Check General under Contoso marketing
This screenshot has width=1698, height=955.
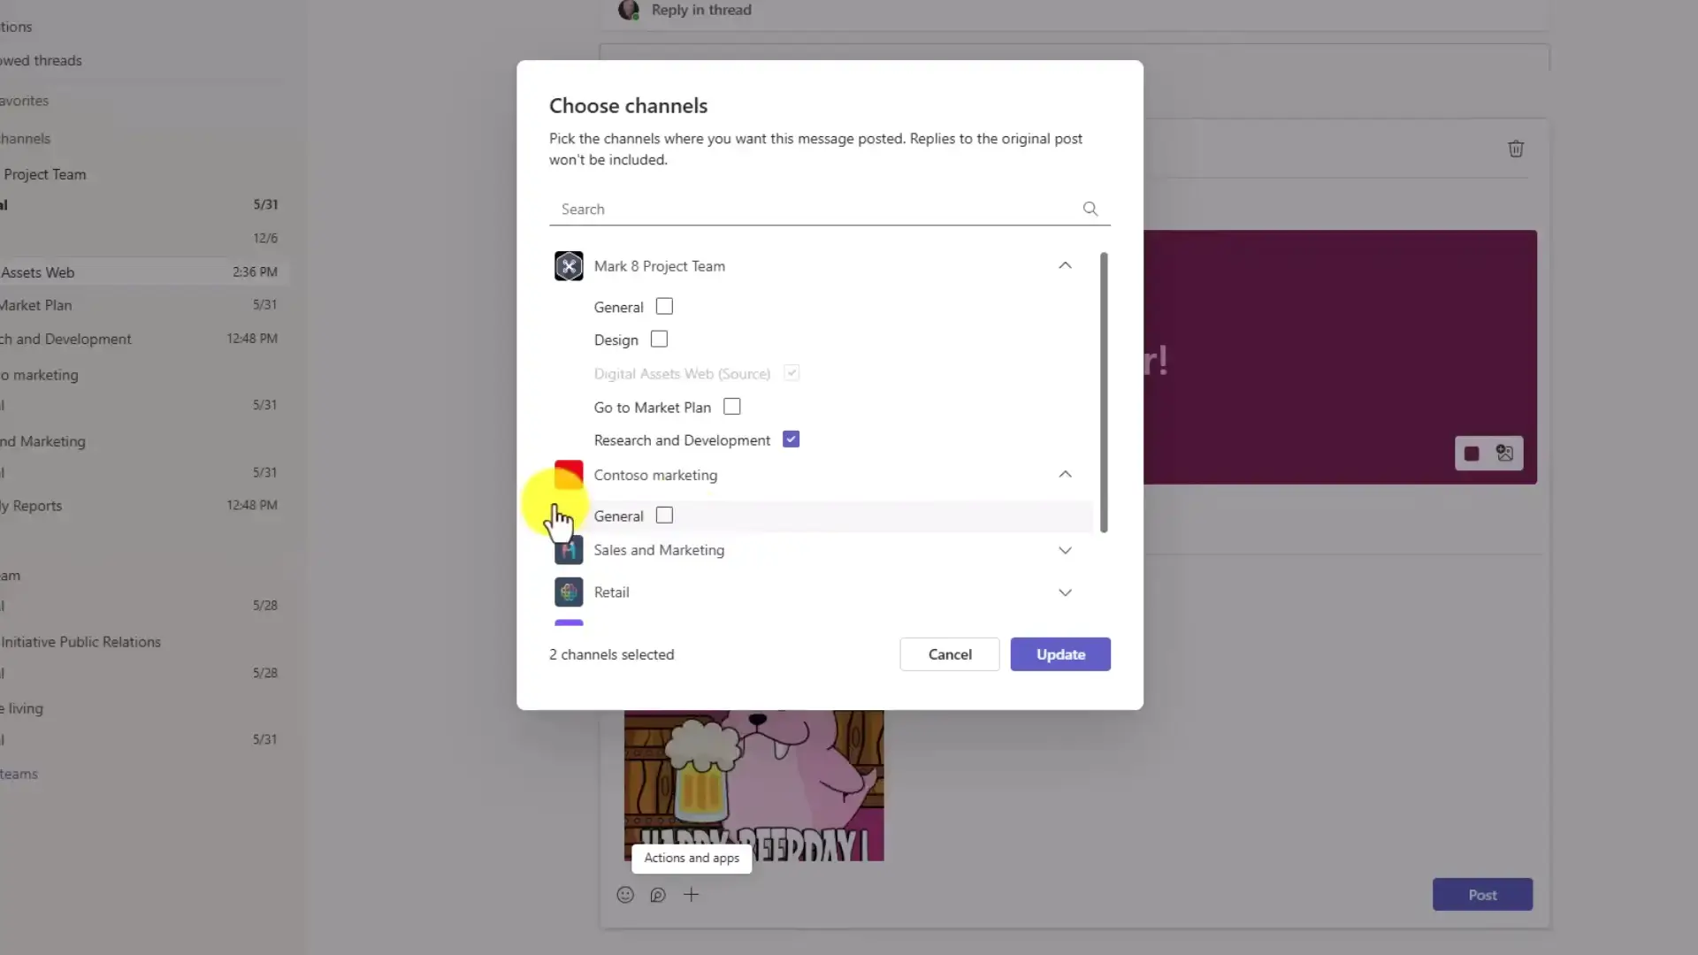[664, 516]
